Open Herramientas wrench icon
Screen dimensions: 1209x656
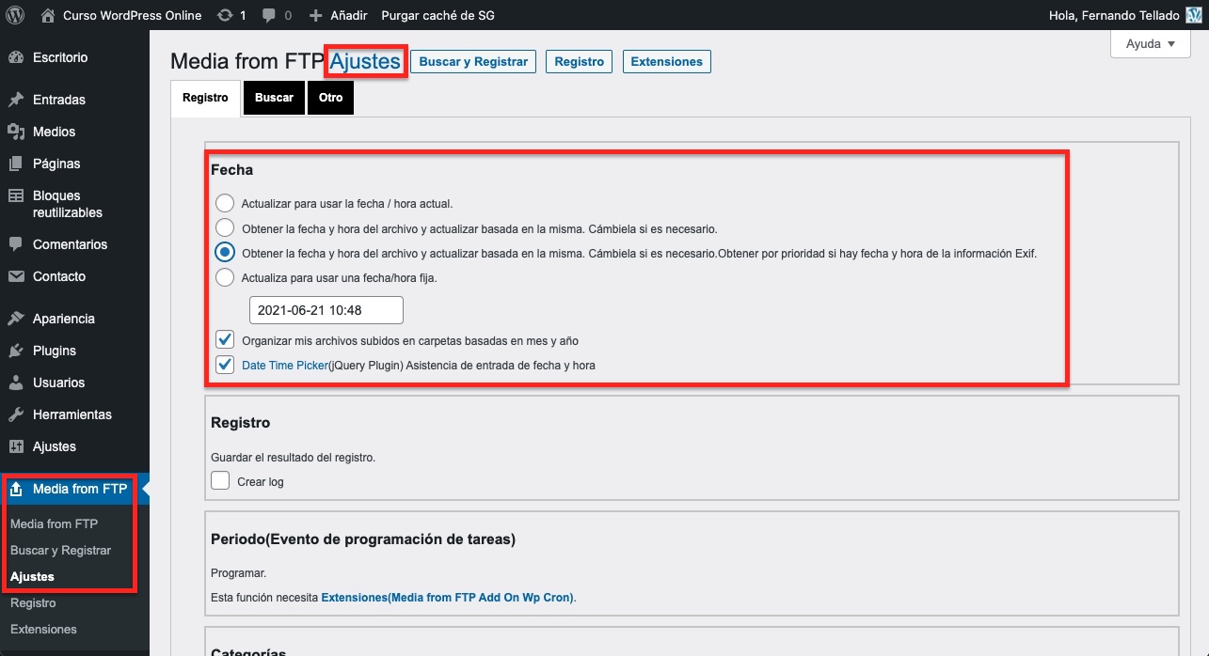[x=16, y=414]
